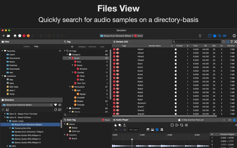
Task: Click the shuffle icon in Sample header
Action: pos(236,42)
